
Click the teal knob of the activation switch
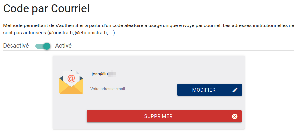pyautogui.click(x=47, y=46)
